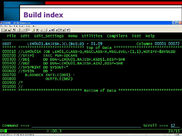Click DSN=LEM0U01.RAJESH.KSDS1,DISP=SHR
Image resolution: width=182 pixels, height=136 pixels.
coord(87,59)
